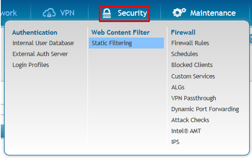The width and height of the screenshot is (252, 159).
Task: Open Blocked Clients list
Action: tap(192, 65)
